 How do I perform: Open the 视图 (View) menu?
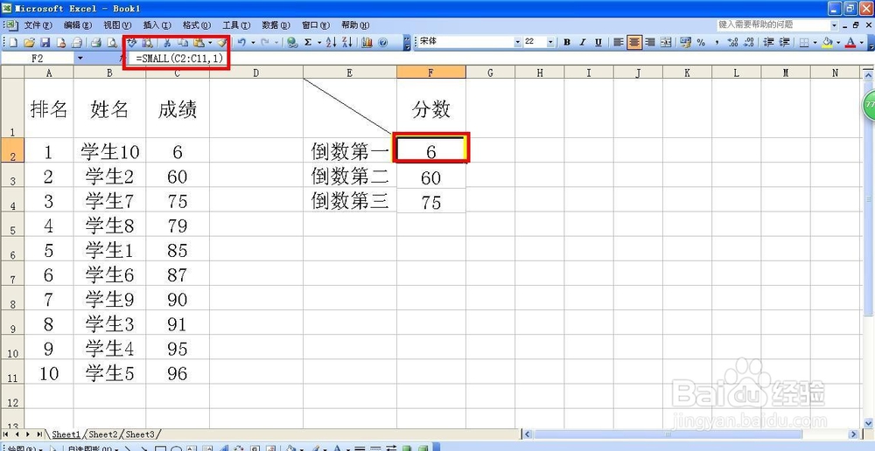tap(117, 25)
